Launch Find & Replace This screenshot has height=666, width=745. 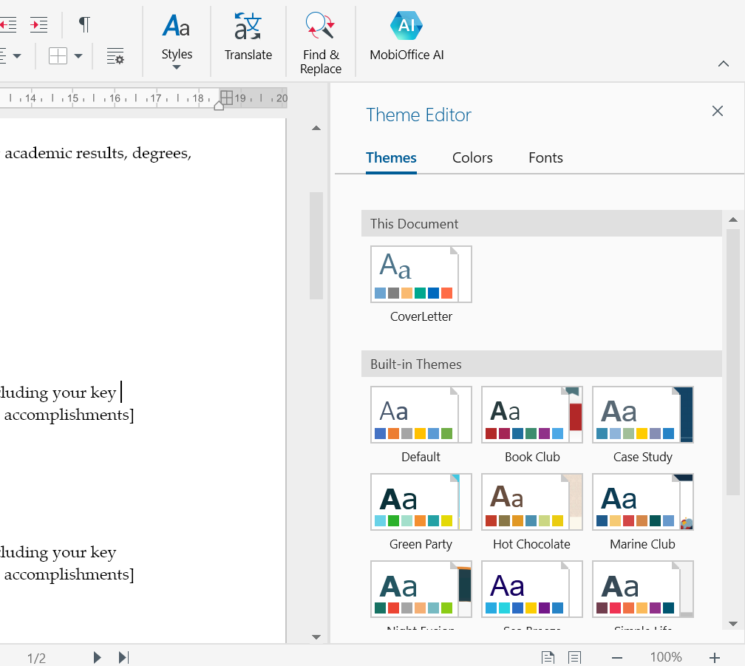[x=321, y=44]
